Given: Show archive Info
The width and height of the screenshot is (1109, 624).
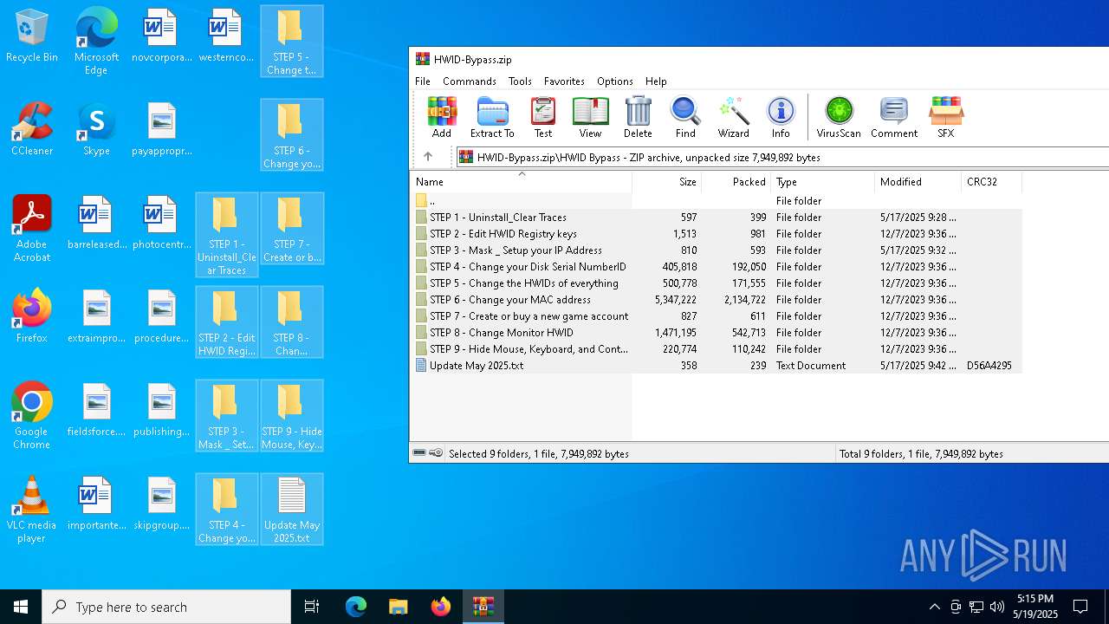Looking at the screenshot, I should coord(781,117).
